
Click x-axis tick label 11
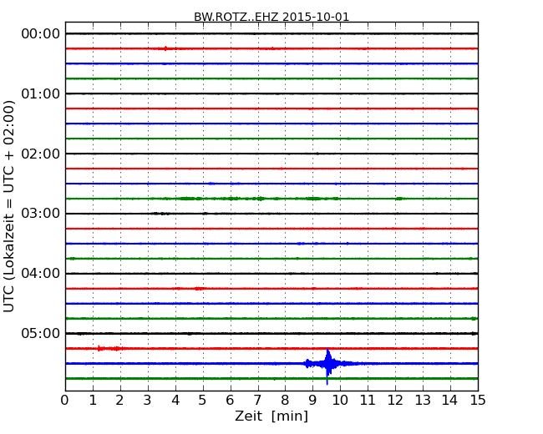point(368,401)
